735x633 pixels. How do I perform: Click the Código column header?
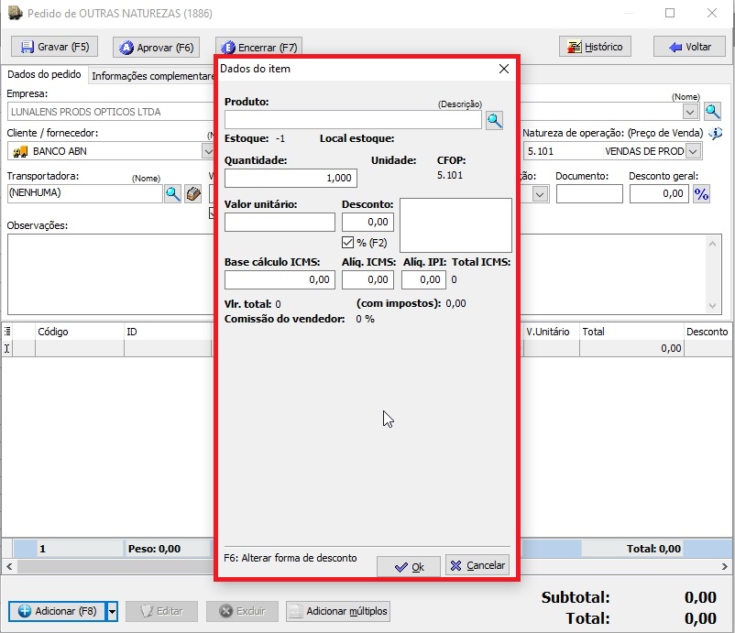pyautogui.click(x=80, y=332)
